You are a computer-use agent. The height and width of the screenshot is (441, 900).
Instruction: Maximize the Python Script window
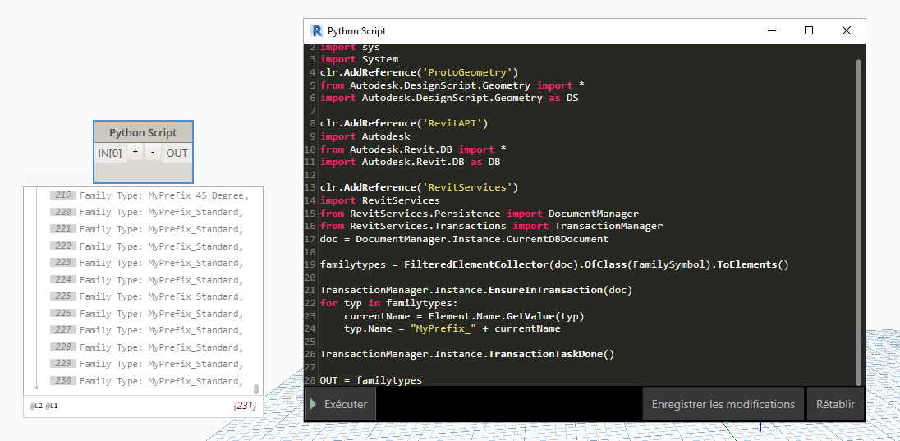click(x=809, y=31)
